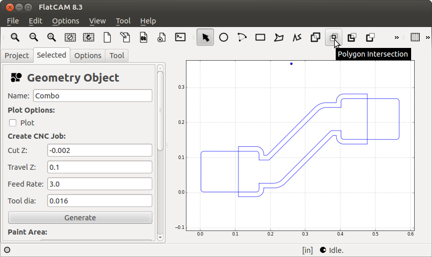Select the Add Rectangle tool
The width and height of the screenshot is (432, 257).
pyautogui.click(x=260, y=37)
